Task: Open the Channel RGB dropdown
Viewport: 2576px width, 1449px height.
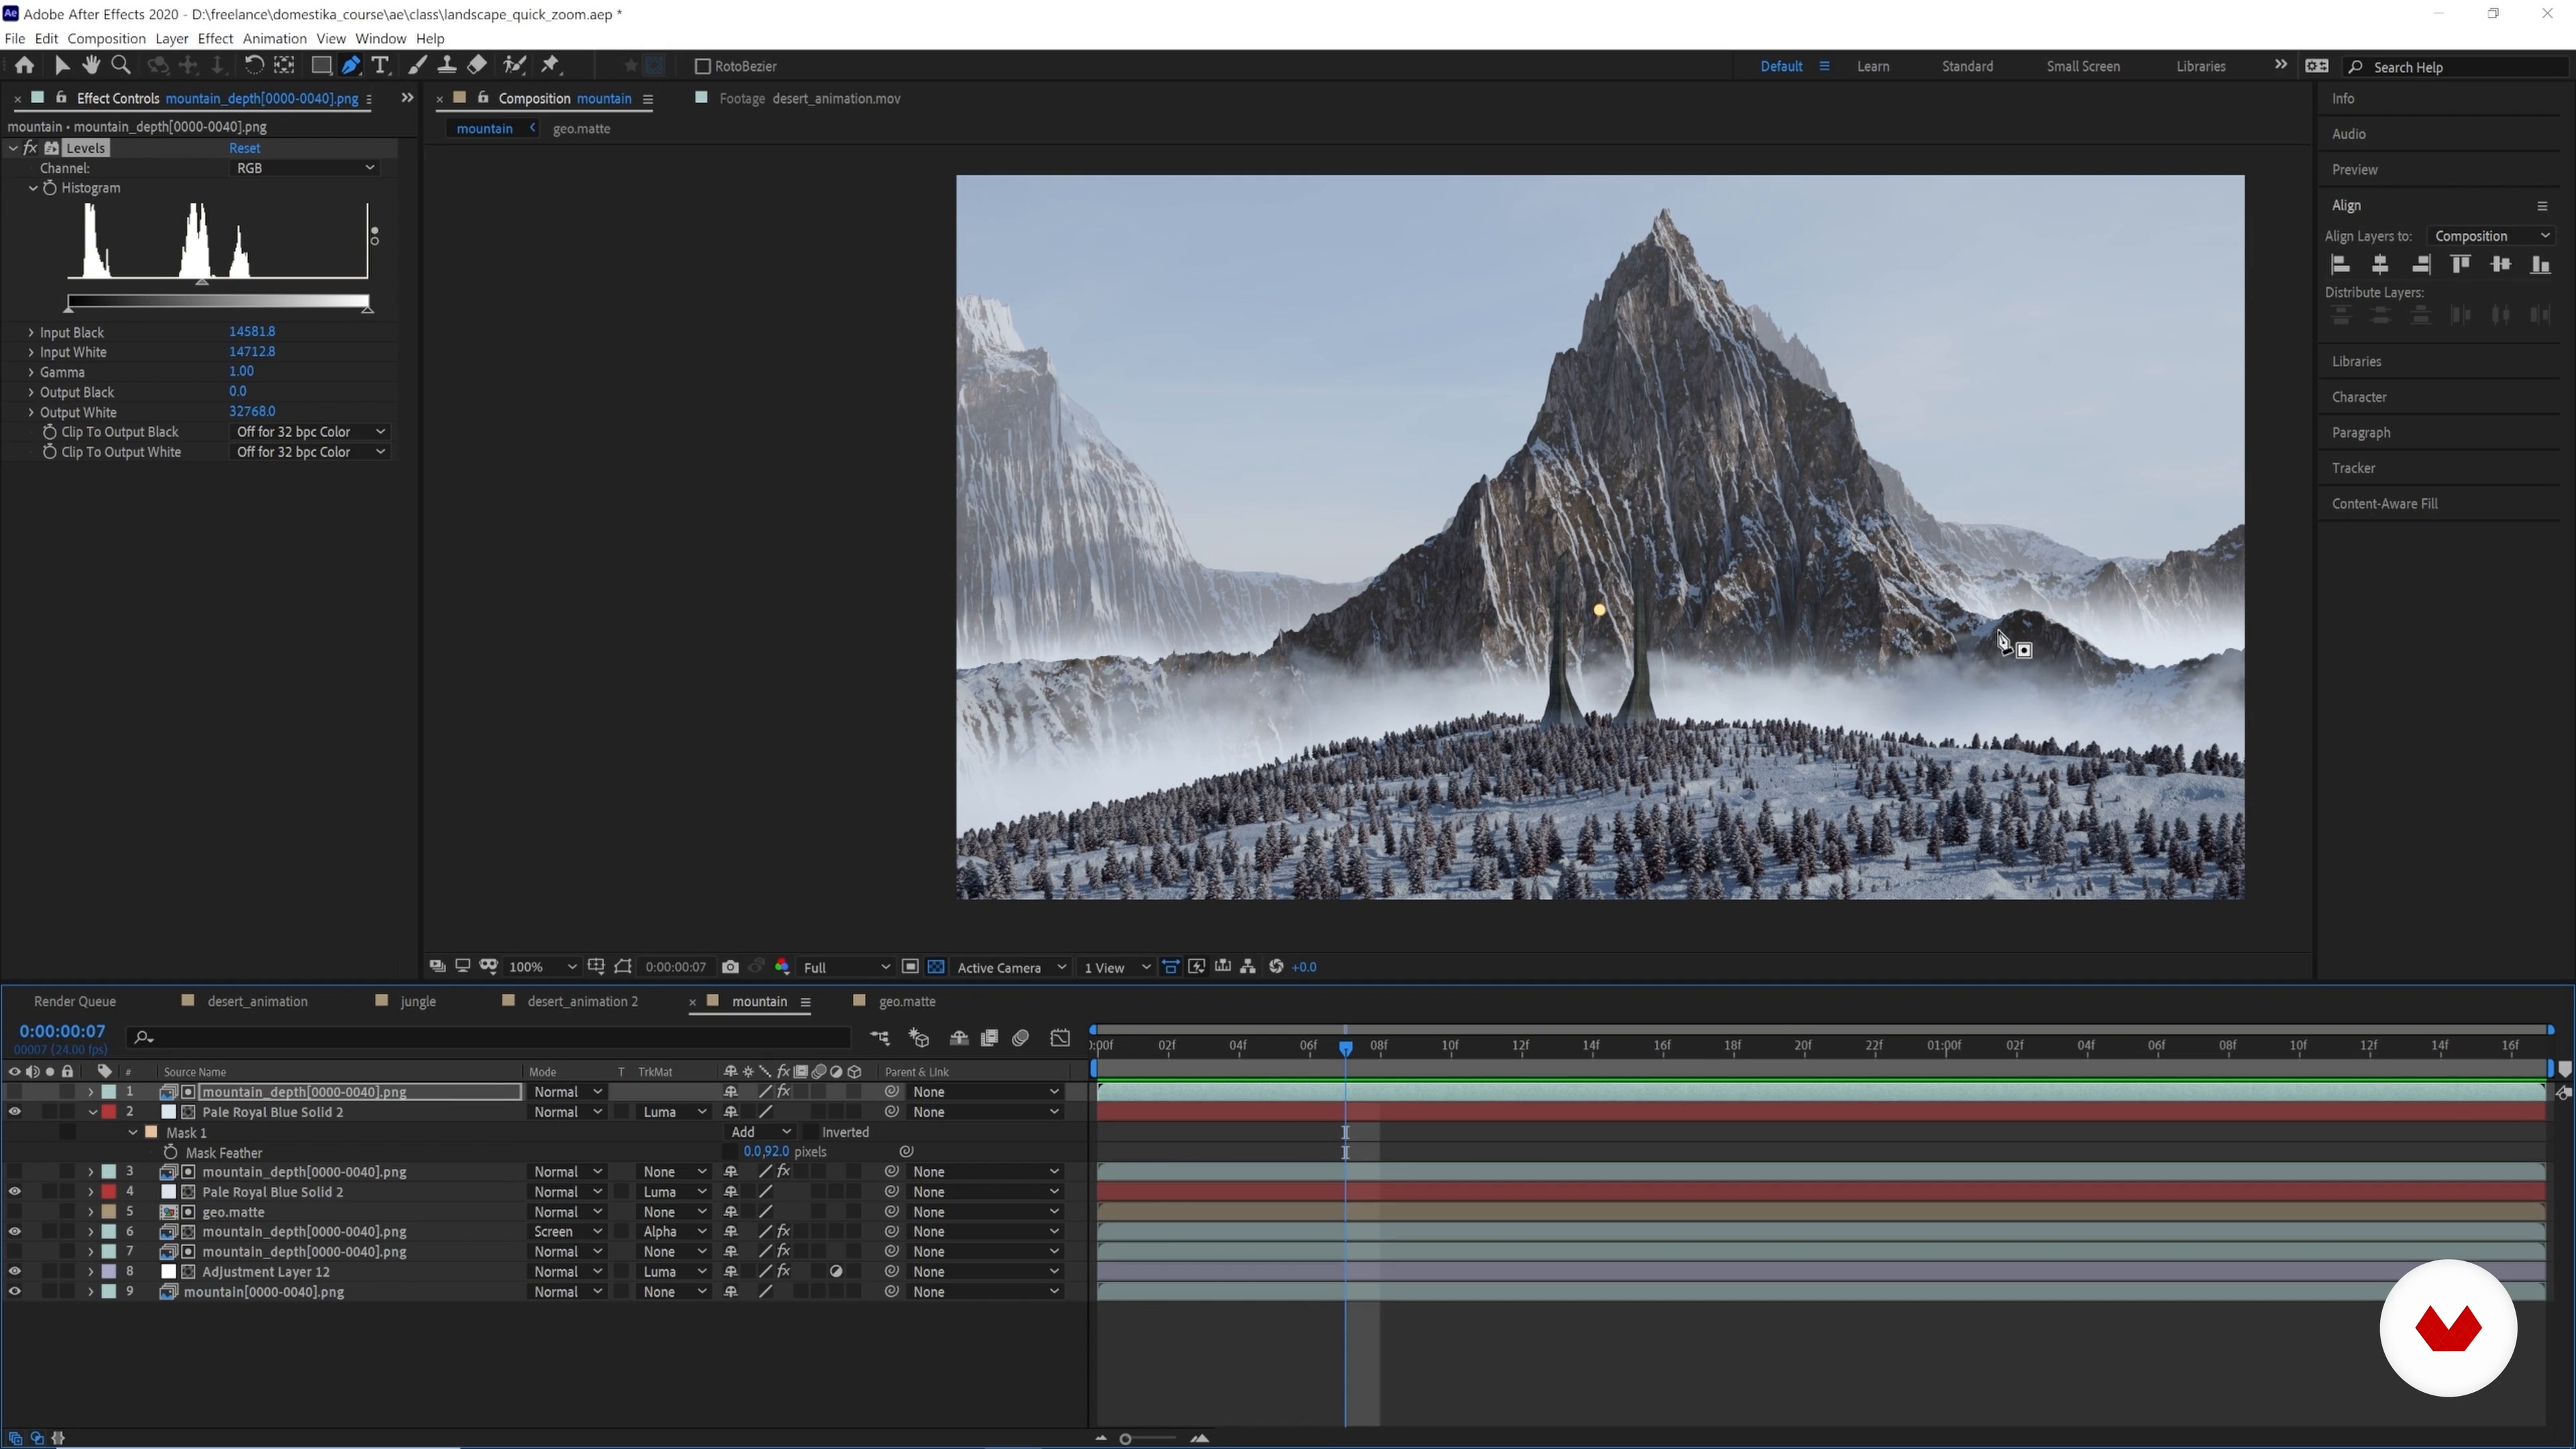Action: coord(304,168)
